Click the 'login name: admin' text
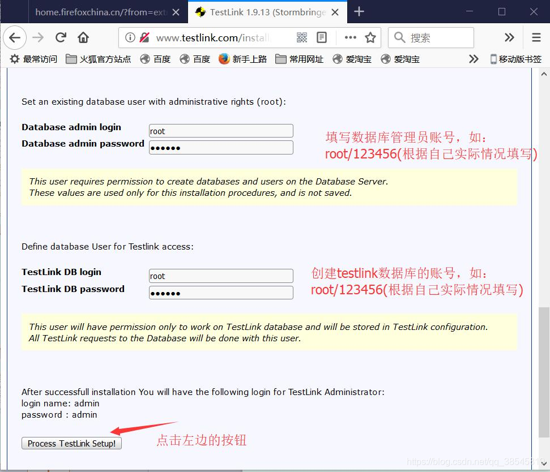Viewport: 550px width, 472px height. click(x=61, y=404)
